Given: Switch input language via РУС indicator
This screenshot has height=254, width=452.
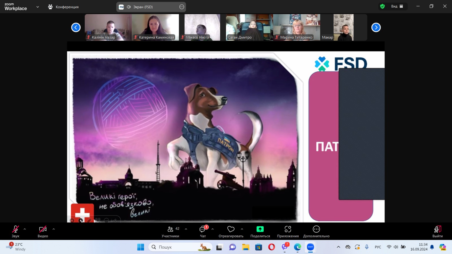Looking at the screenshot, I should (x=378, y=247).
